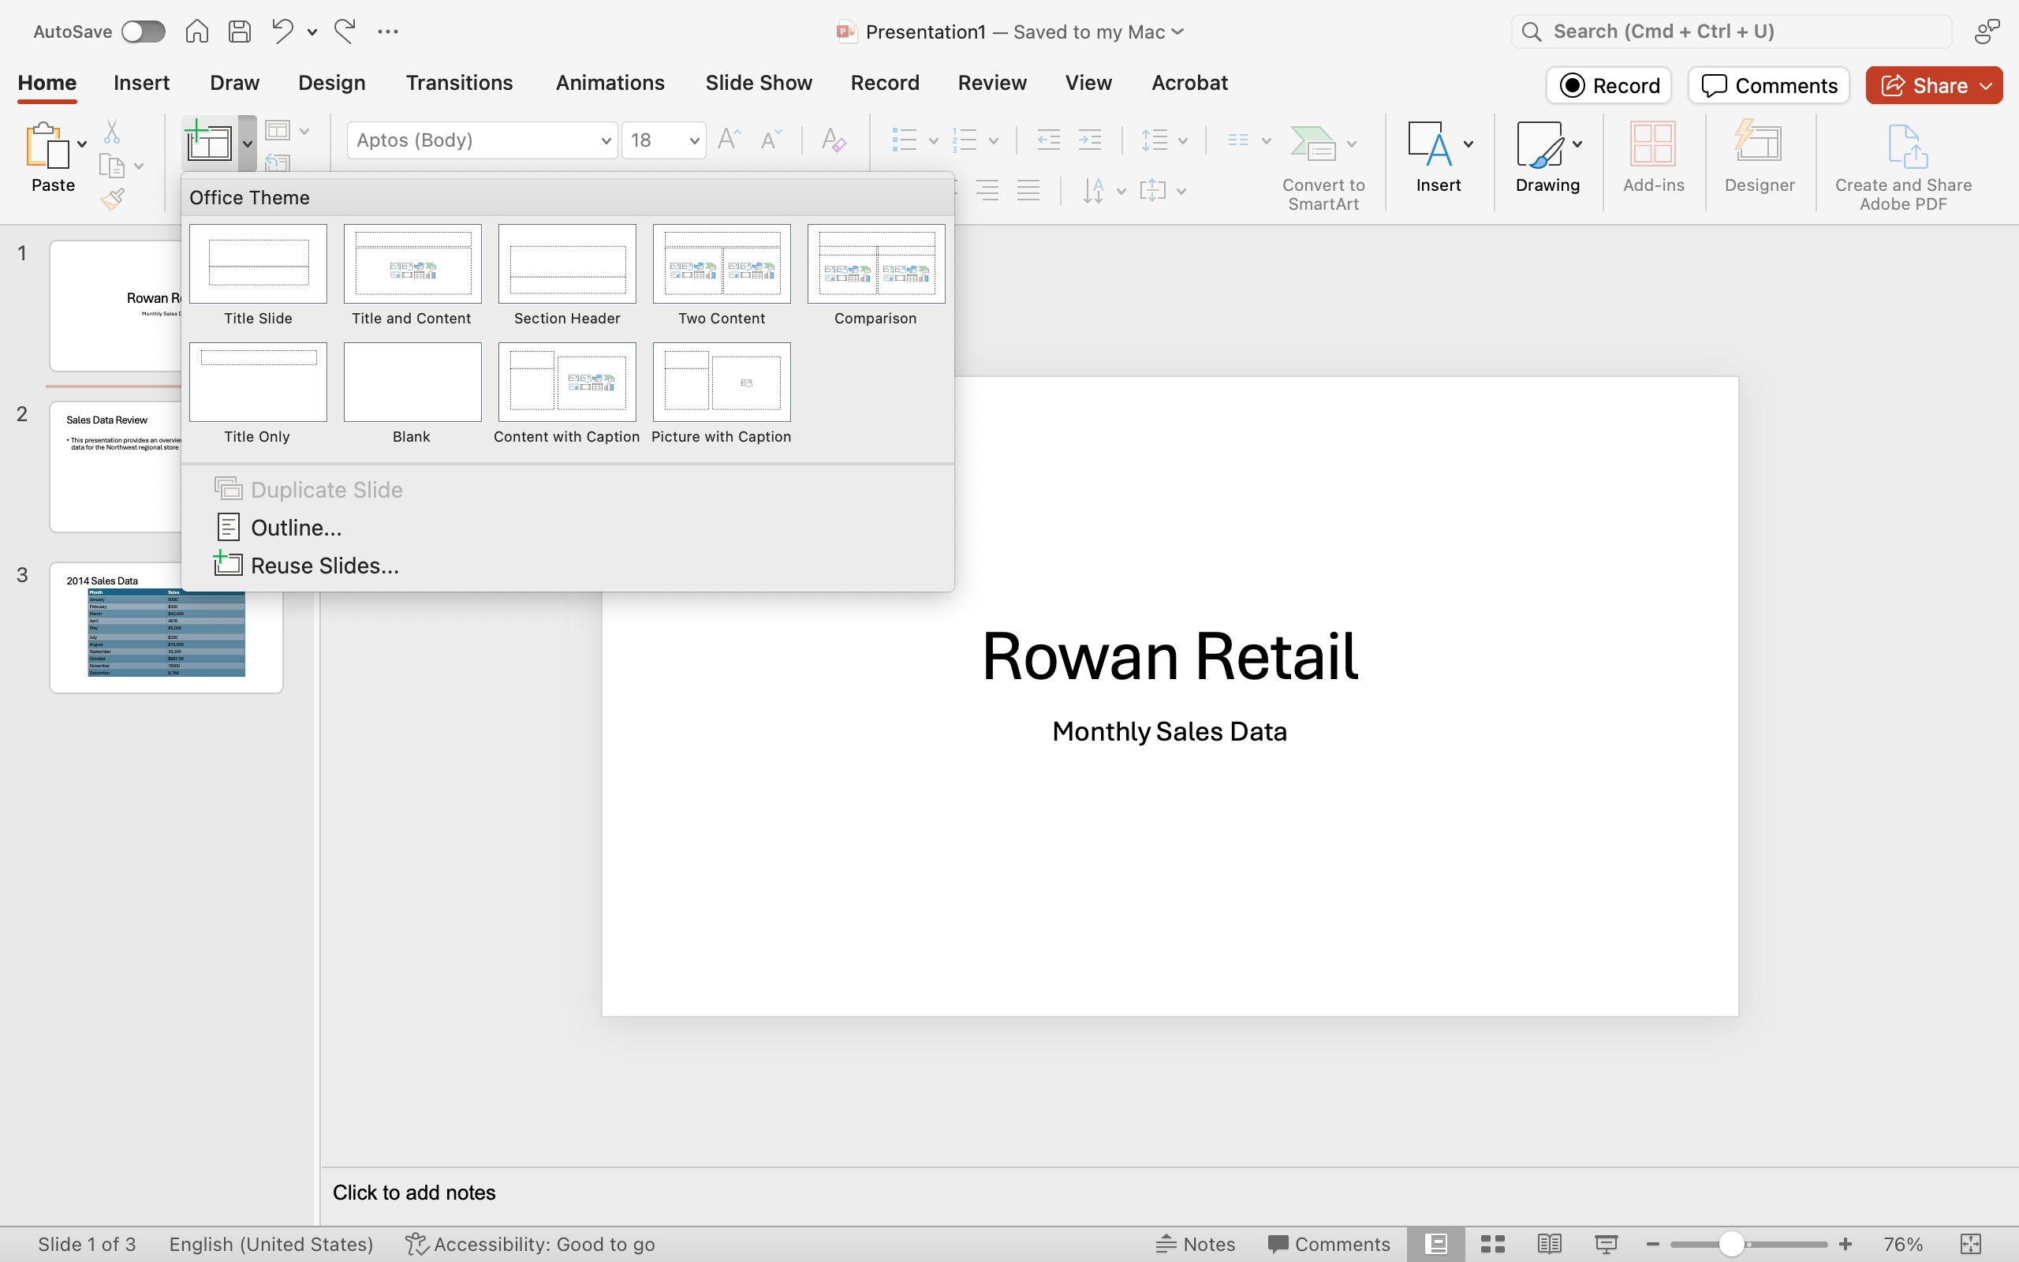Open the Line Spacing dropdown arrow

tap(1182, 140)
